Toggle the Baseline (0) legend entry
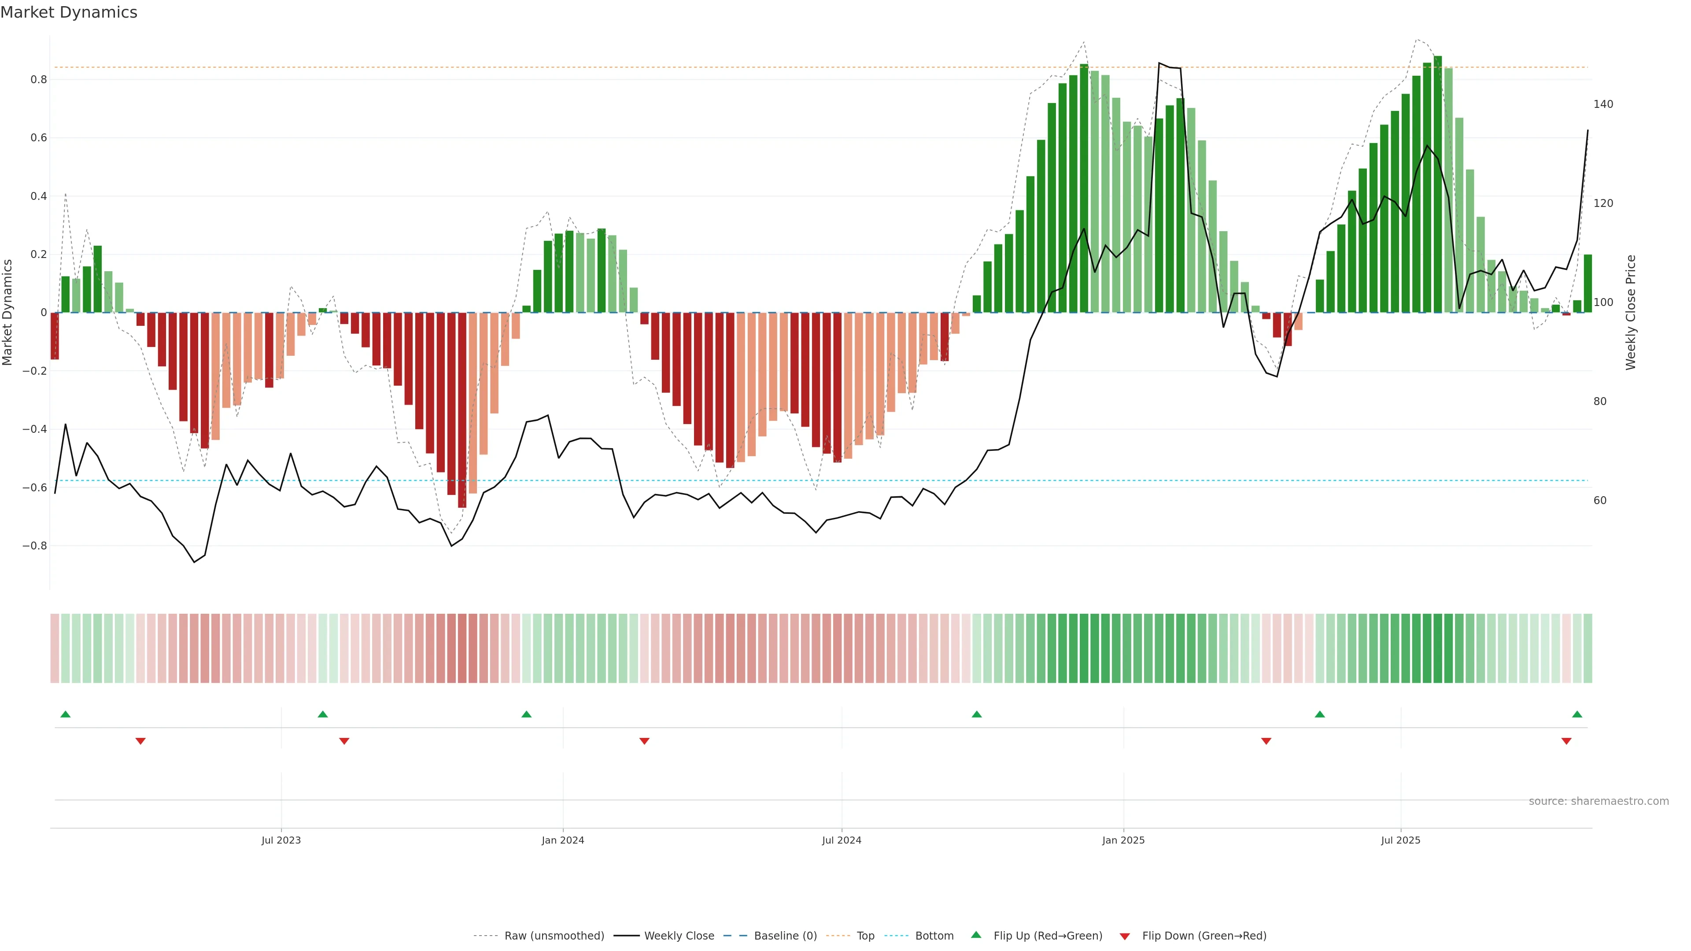The image size is (1691, 951). [785, 936]
